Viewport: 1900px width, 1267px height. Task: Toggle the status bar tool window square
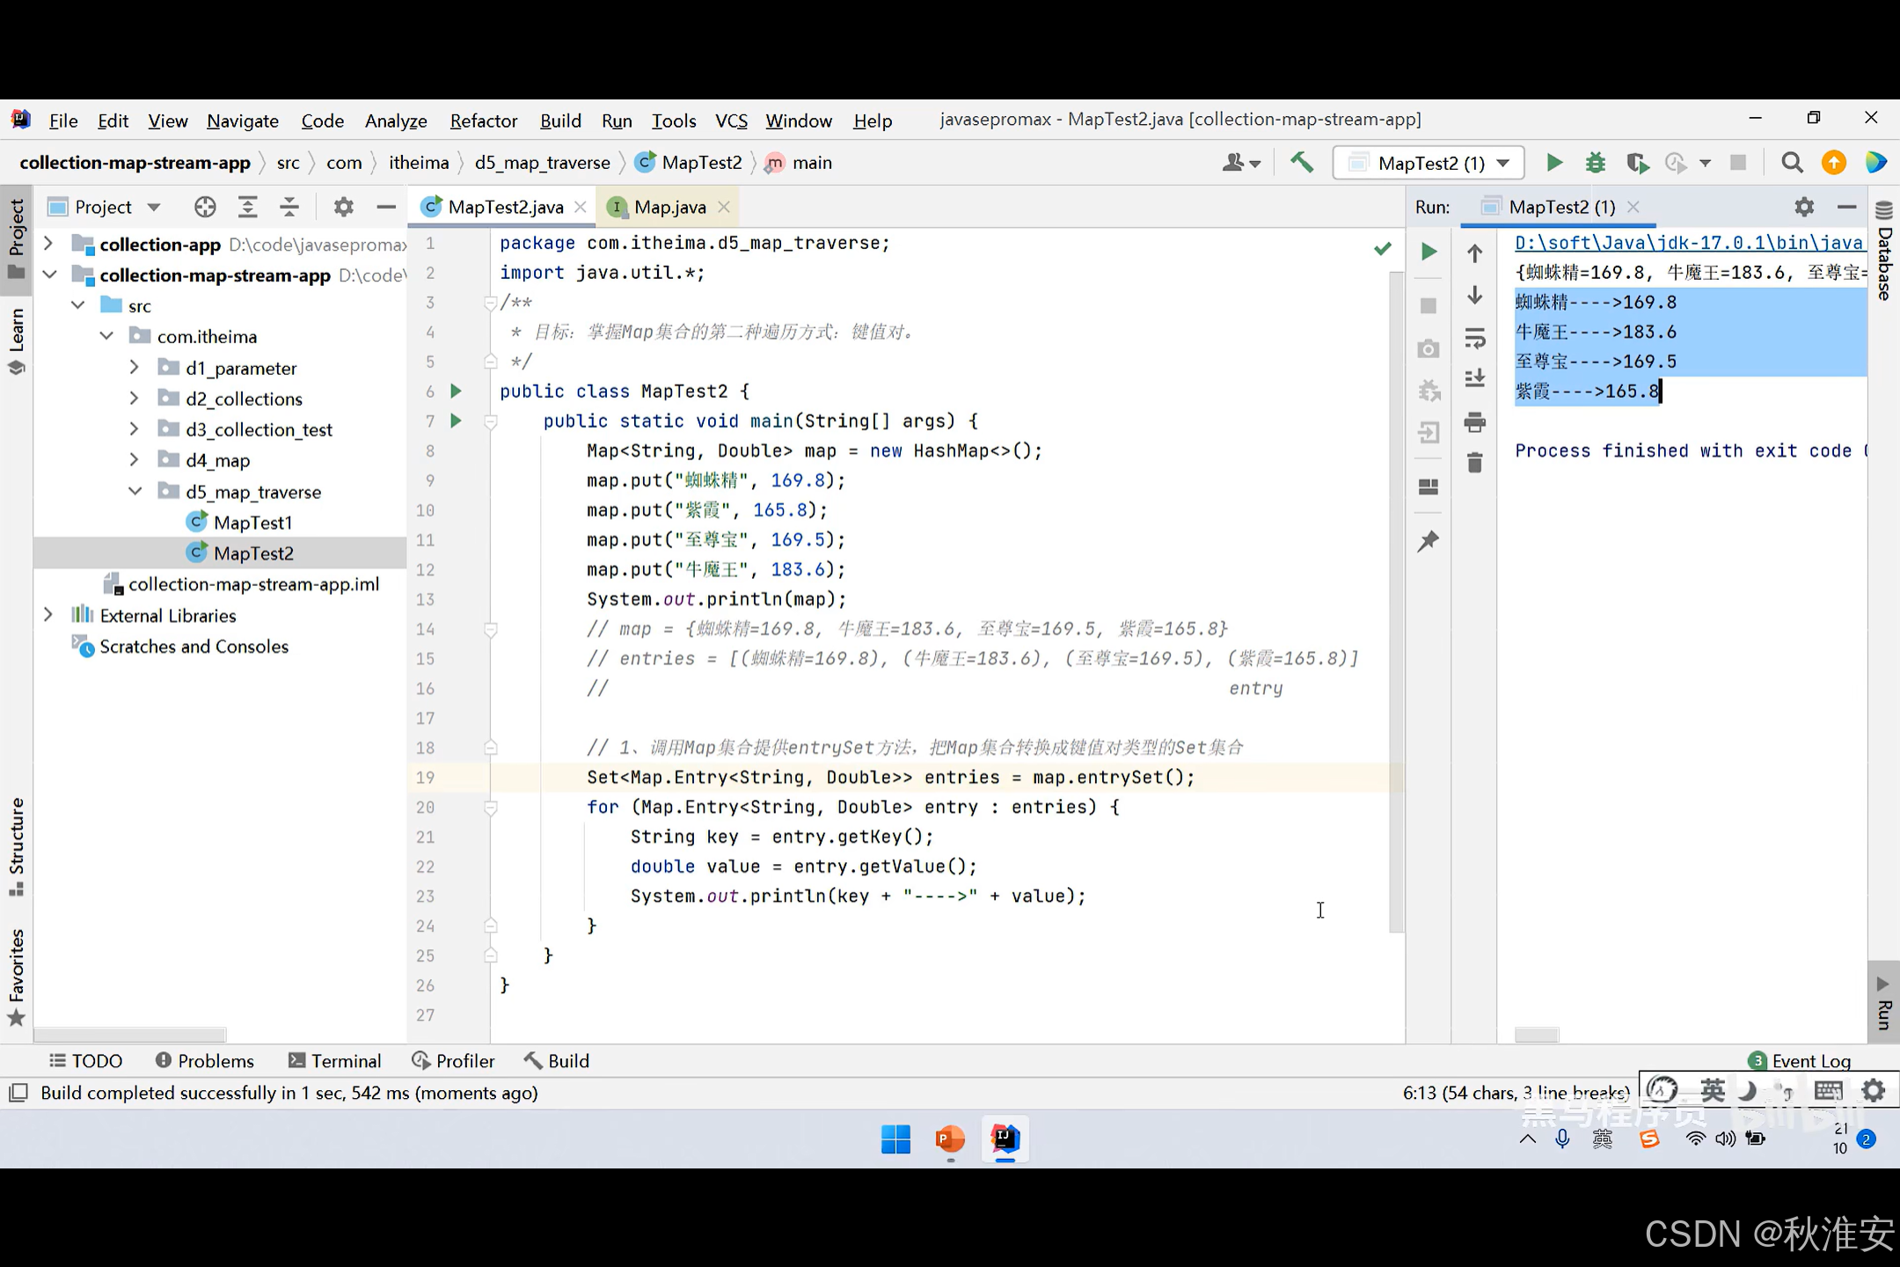(x=18, y=1093)
